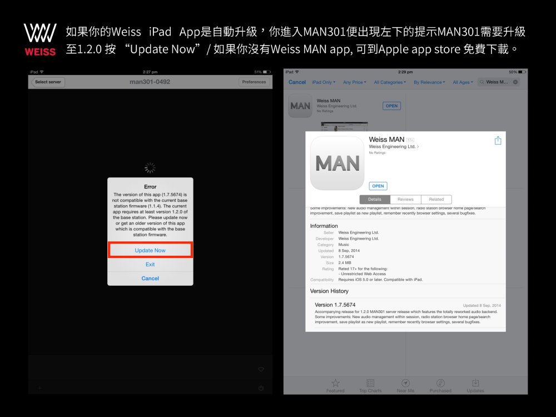Tap Update Now in the Error dialog
556x417 pixels.
click(x=150, y=250)
